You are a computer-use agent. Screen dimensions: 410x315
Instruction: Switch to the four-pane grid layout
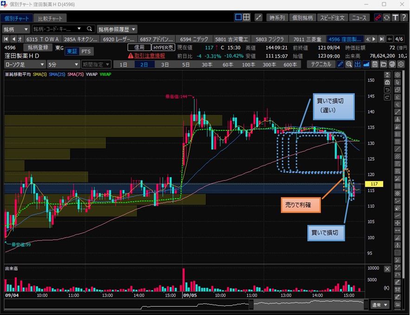pos(247,18)
